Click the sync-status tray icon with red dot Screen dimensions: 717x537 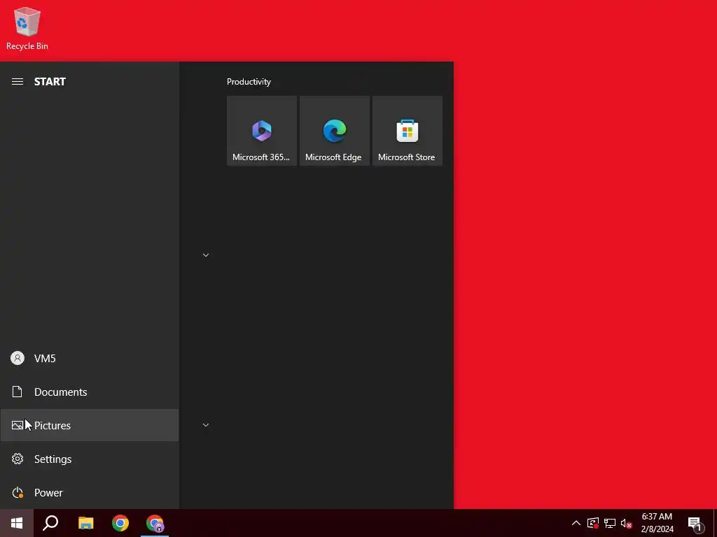(x=593, y=523)
